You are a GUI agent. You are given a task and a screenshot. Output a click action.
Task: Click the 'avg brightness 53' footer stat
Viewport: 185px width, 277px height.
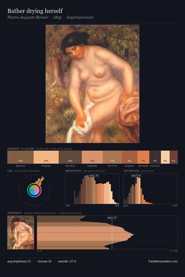click(19, 261)
